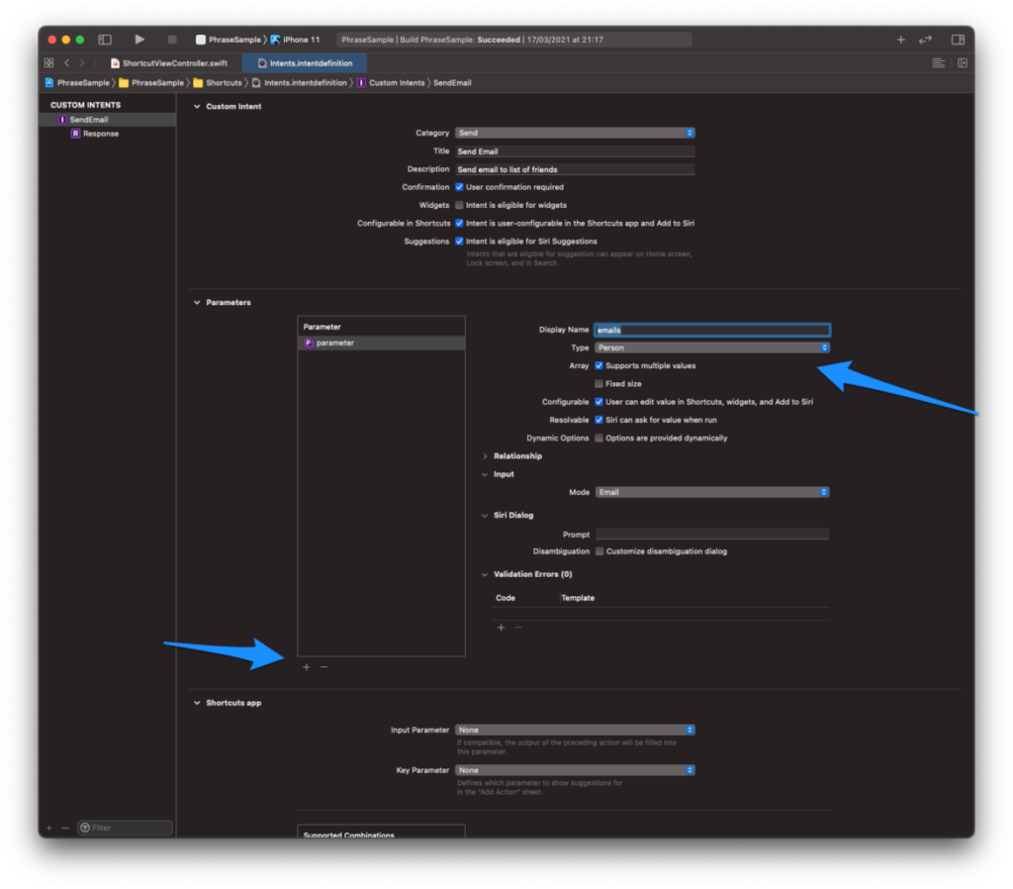Stop the running scheme

click(x=172, y=40)
